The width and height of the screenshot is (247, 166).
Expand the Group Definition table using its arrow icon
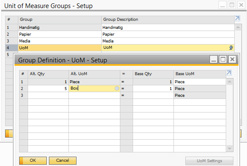[229, 73]
